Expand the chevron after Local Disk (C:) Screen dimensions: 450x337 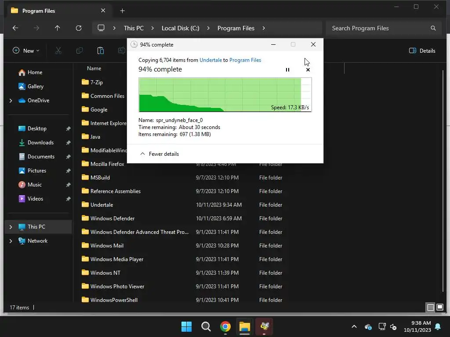(208, 28)
